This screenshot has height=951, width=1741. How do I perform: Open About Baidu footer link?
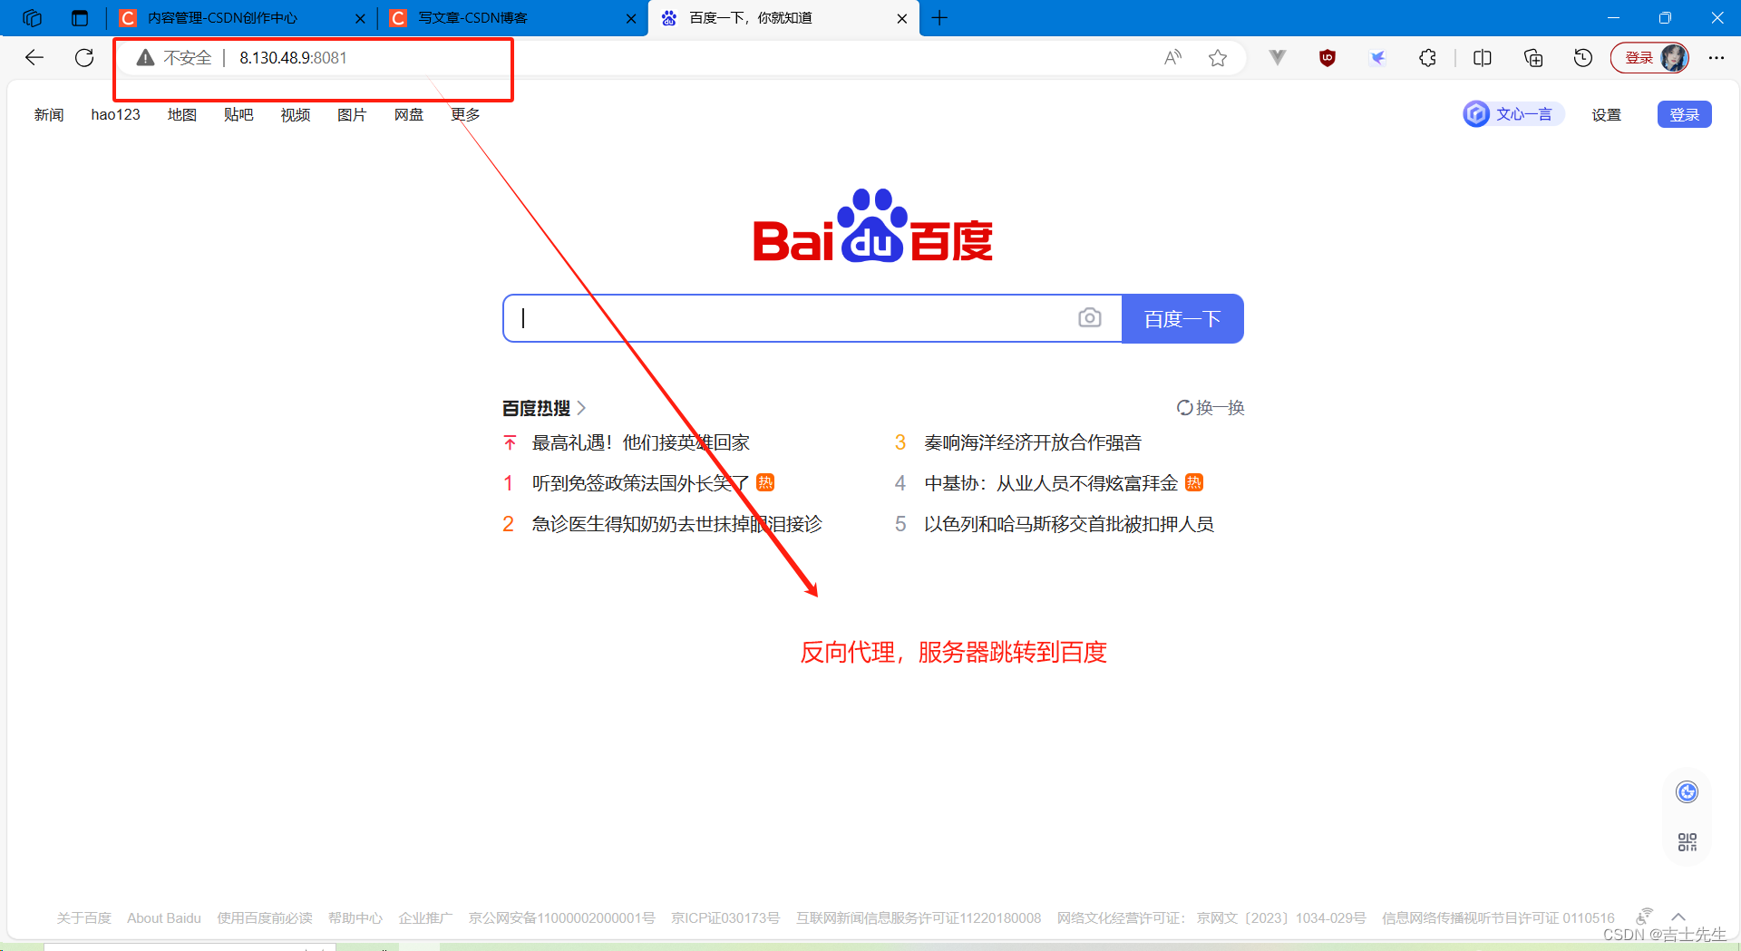[164, 918]
